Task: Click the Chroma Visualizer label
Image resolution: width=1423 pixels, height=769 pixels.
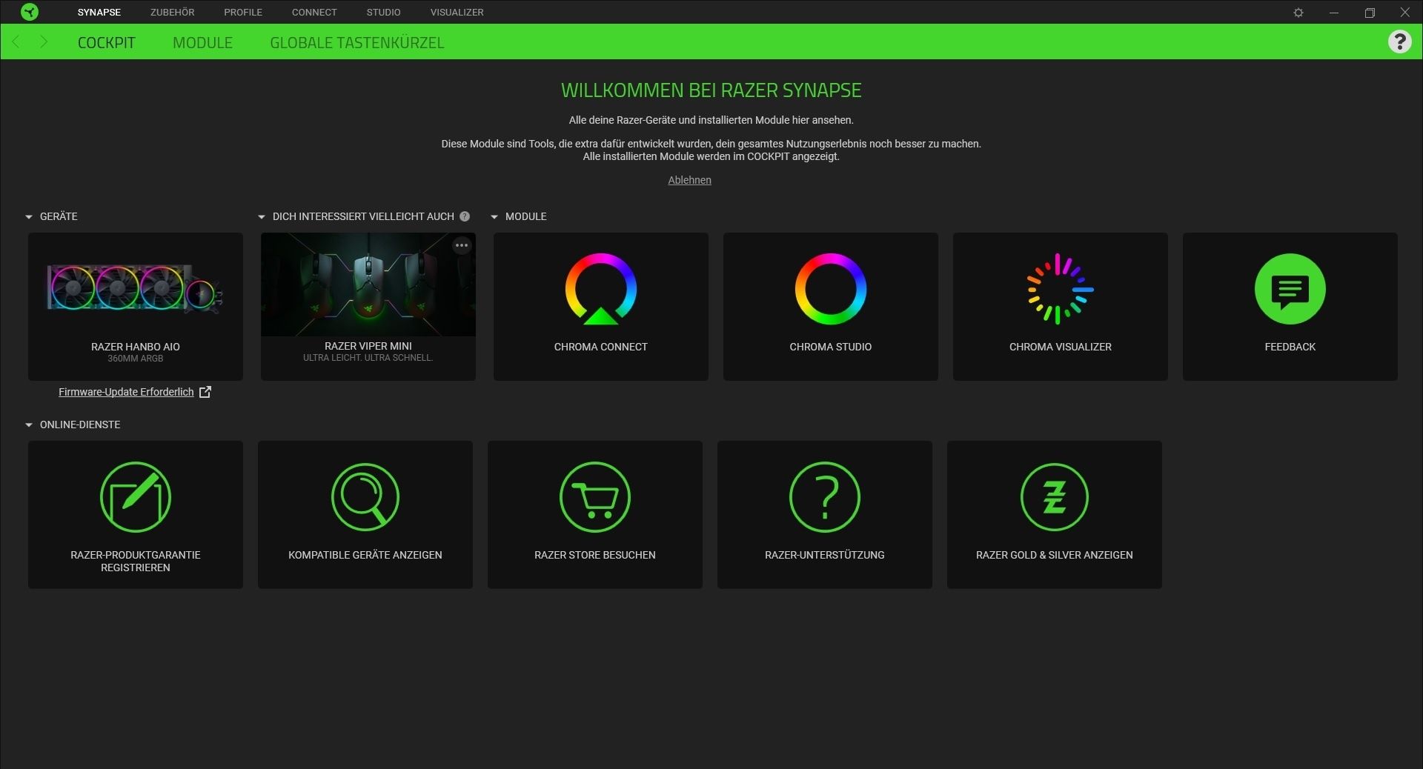Action: (x=1061, y=347)
